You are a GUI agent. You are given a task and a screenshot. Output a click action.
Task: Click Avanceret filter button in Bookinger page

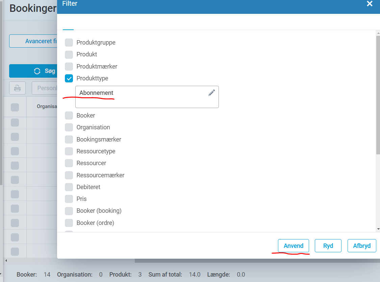pos(33,41)
